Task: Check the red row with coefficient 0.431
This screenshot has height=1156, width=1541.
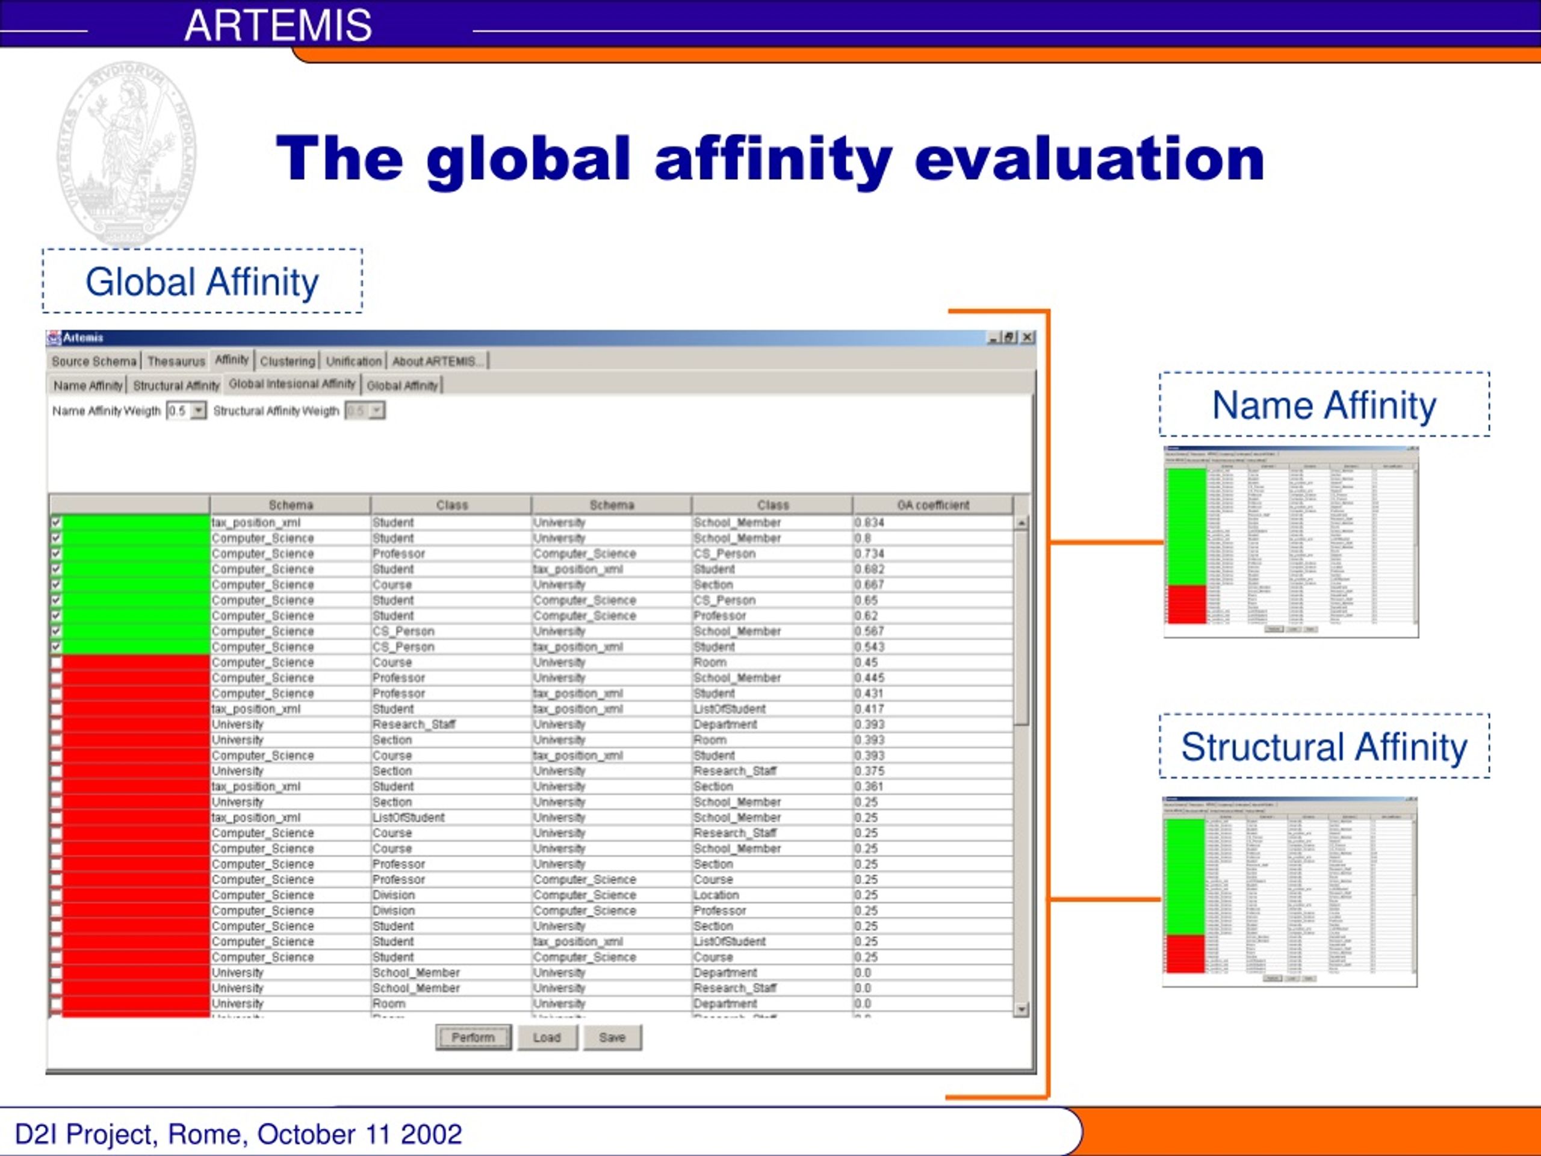Action: tap(57, 694)
